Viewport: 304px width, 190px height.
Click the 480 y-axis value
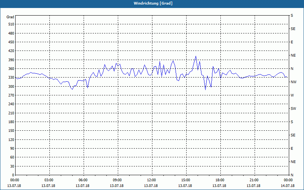11,33
